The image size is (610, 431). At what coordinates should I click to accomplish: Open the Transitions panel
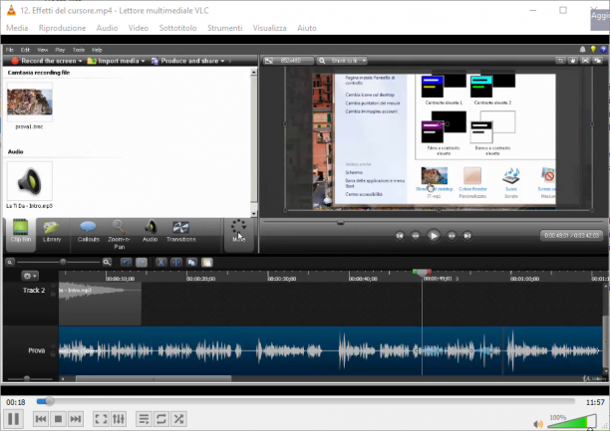tap(180, 232)
